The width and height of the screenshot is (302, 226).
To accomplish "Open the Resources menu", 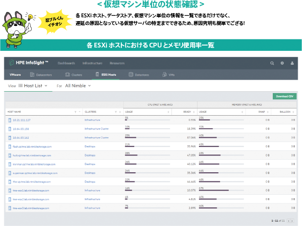I will tap(117, 63).
